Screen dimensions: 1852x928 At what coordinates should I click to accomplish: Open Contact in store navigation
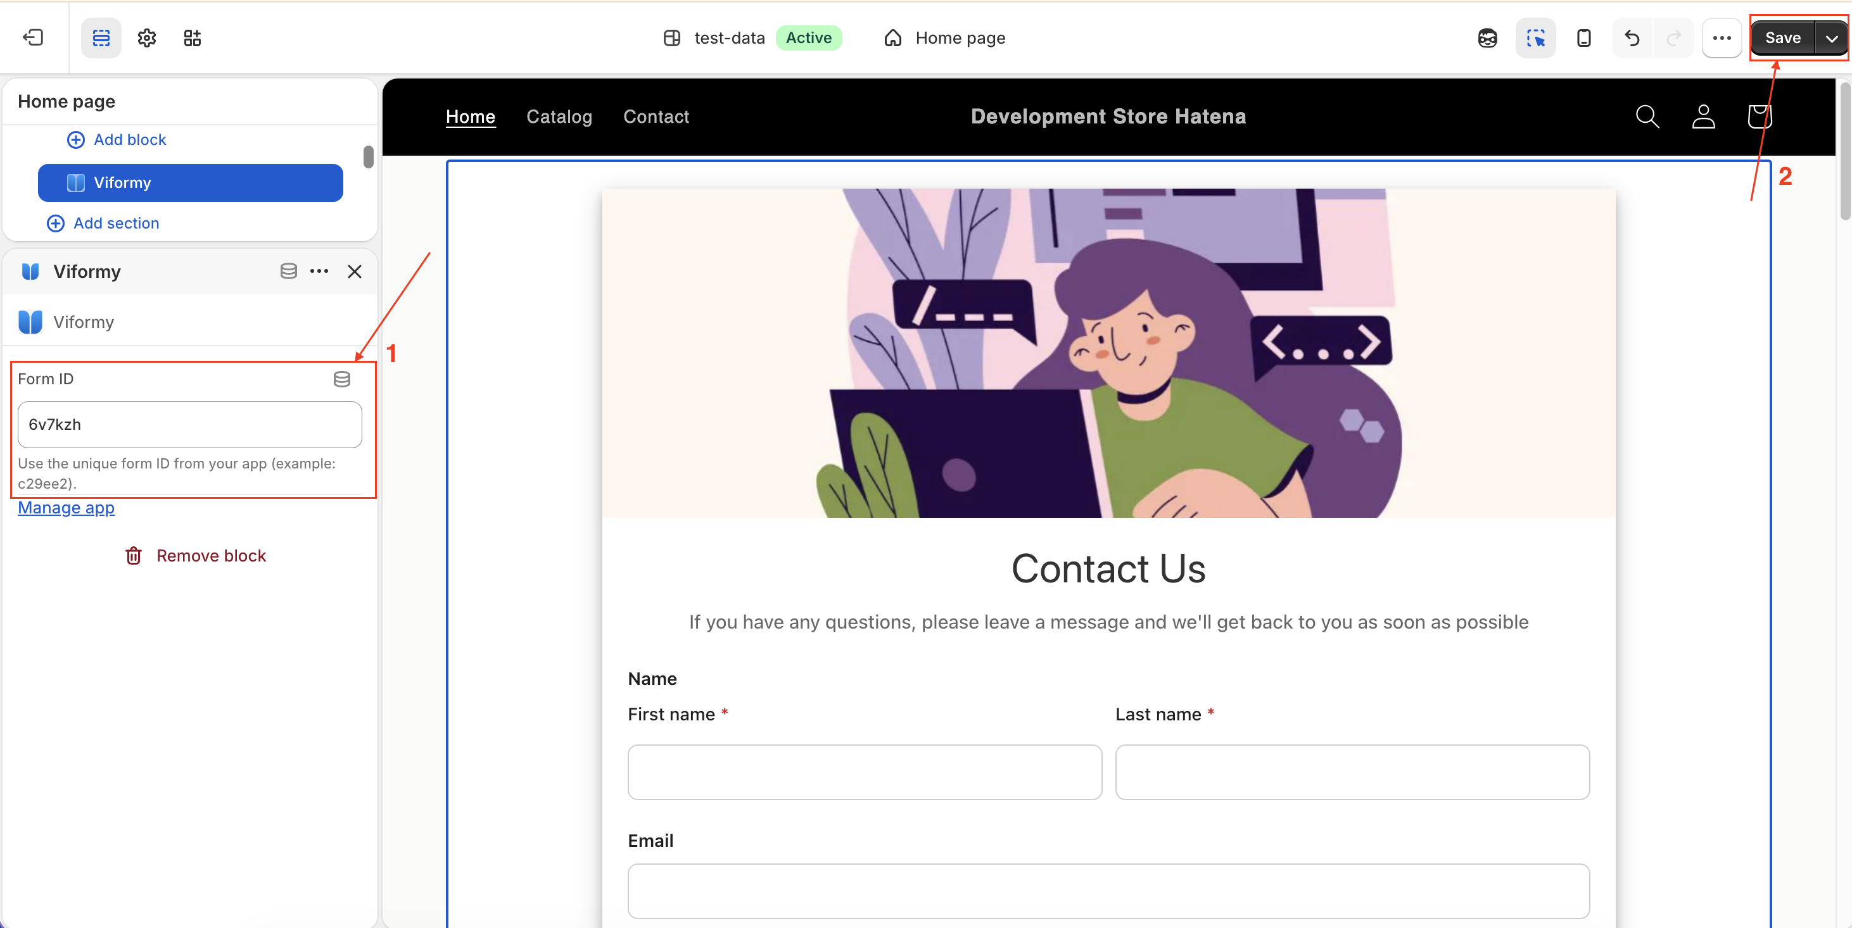[656, 116]
